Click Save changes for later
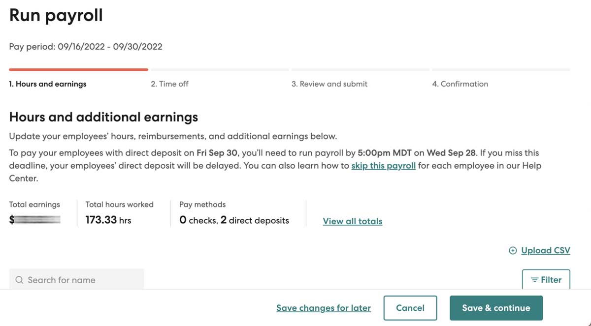The height and width of the screenshot is (326, 591). tap(323, 308)
